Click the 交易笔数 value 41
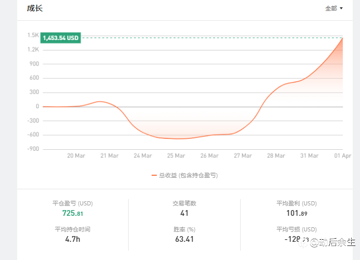Image resolution: width=360 pixels, height=260 pixels. point(184,213)
